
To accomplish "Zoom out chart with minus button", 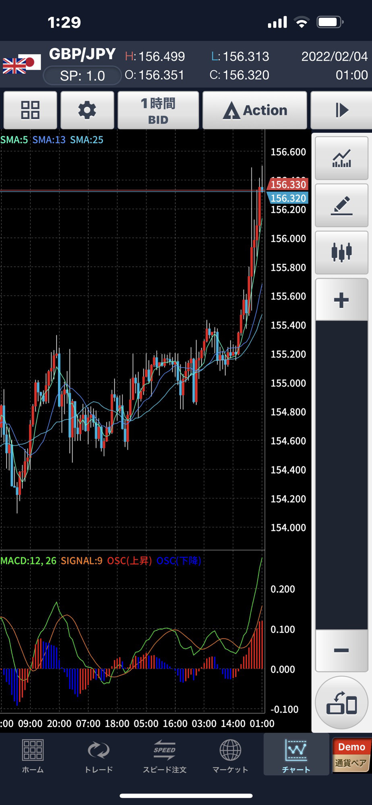I will (341, 650).
